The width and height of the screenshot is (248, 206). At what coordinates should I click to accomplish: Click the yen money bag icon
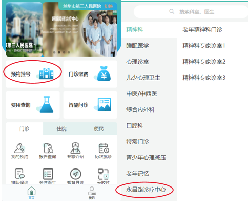[104, 73]
